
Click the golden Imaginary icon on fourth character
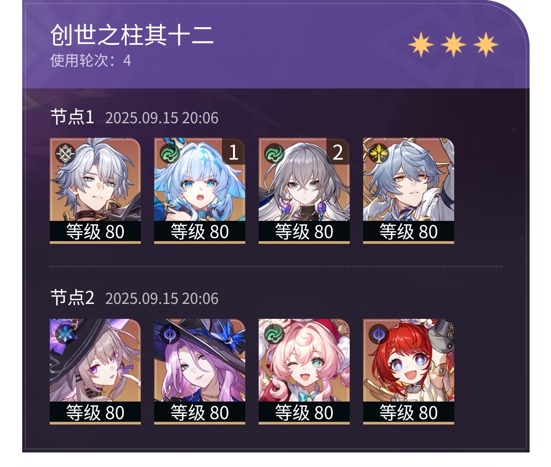(378, 153)
